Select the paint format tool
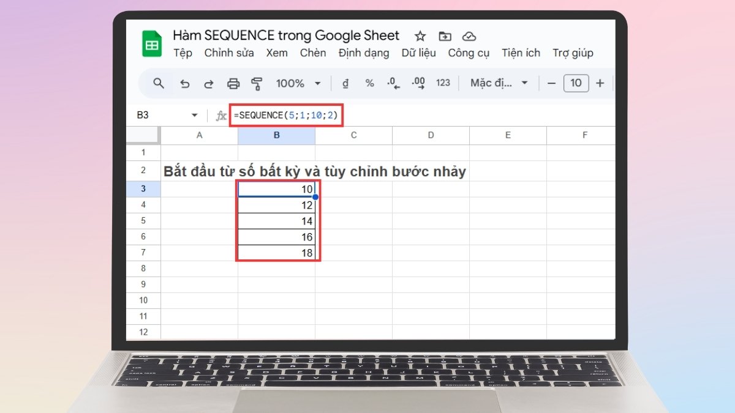The width and height of the screenshot is (735, 413). pos(257,83)
